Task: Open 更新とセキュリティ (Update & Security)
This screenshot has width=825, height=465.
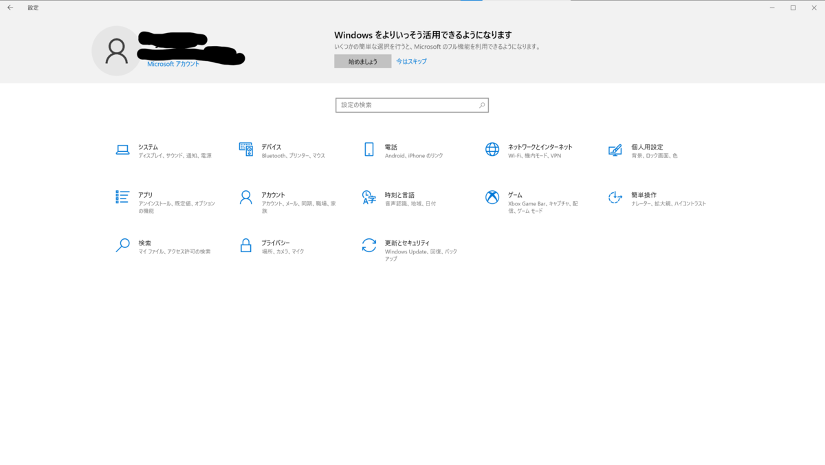Action: pos(406,246)
